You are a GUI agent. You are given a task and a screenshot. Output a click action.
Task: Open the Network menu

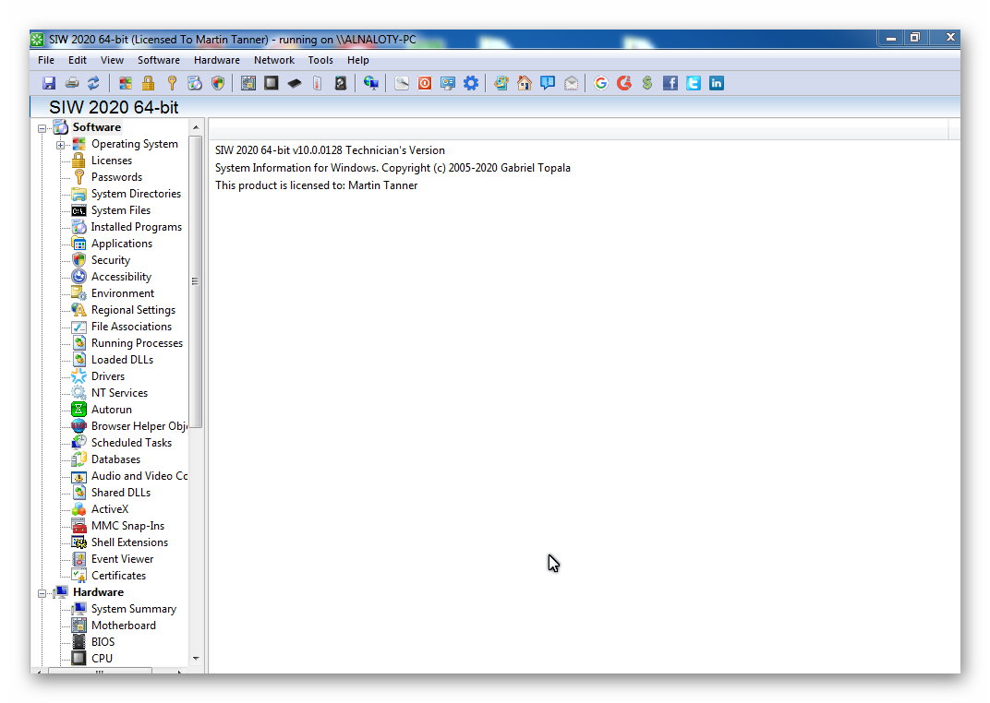coord(274,60)
